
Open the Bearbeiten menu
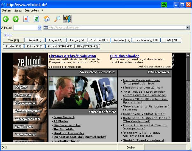[x=31, y=10]
